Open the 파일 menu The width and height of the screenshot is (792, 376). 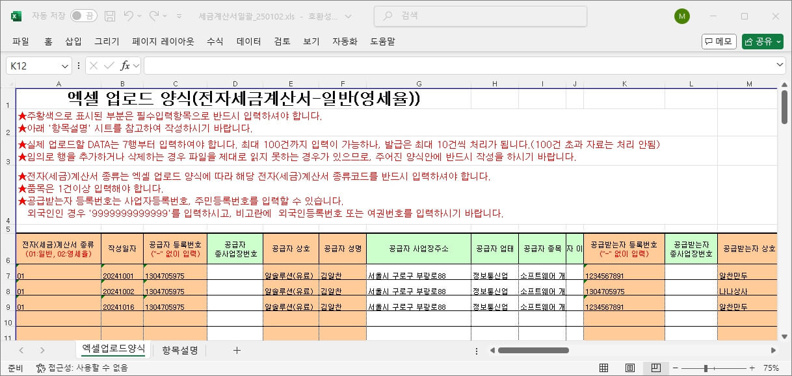tap(21, 41)
